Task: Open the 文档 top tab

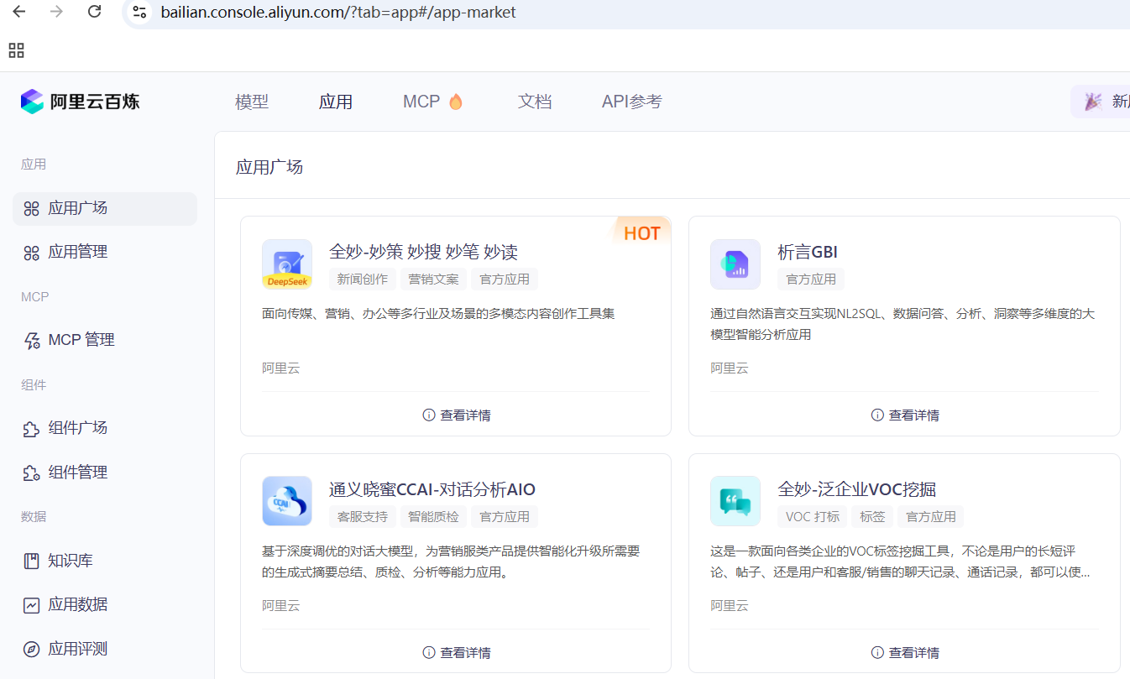Action: [x=535, y=102]
